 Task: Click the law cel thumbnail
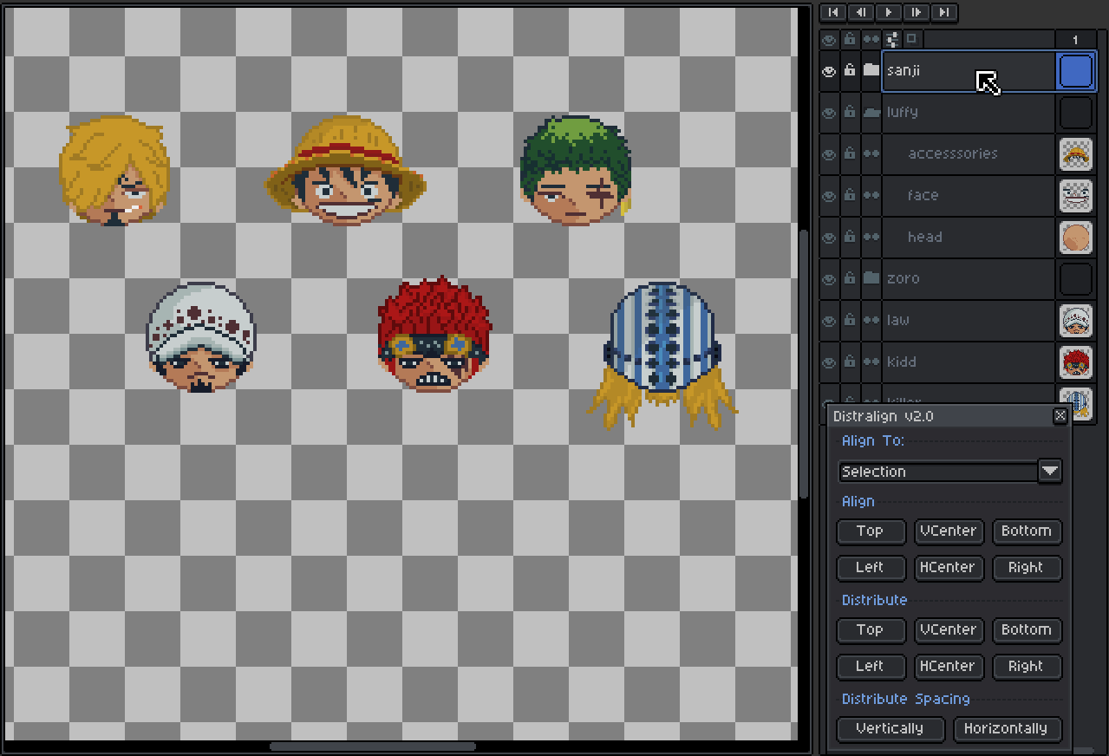click(1076, 320)
